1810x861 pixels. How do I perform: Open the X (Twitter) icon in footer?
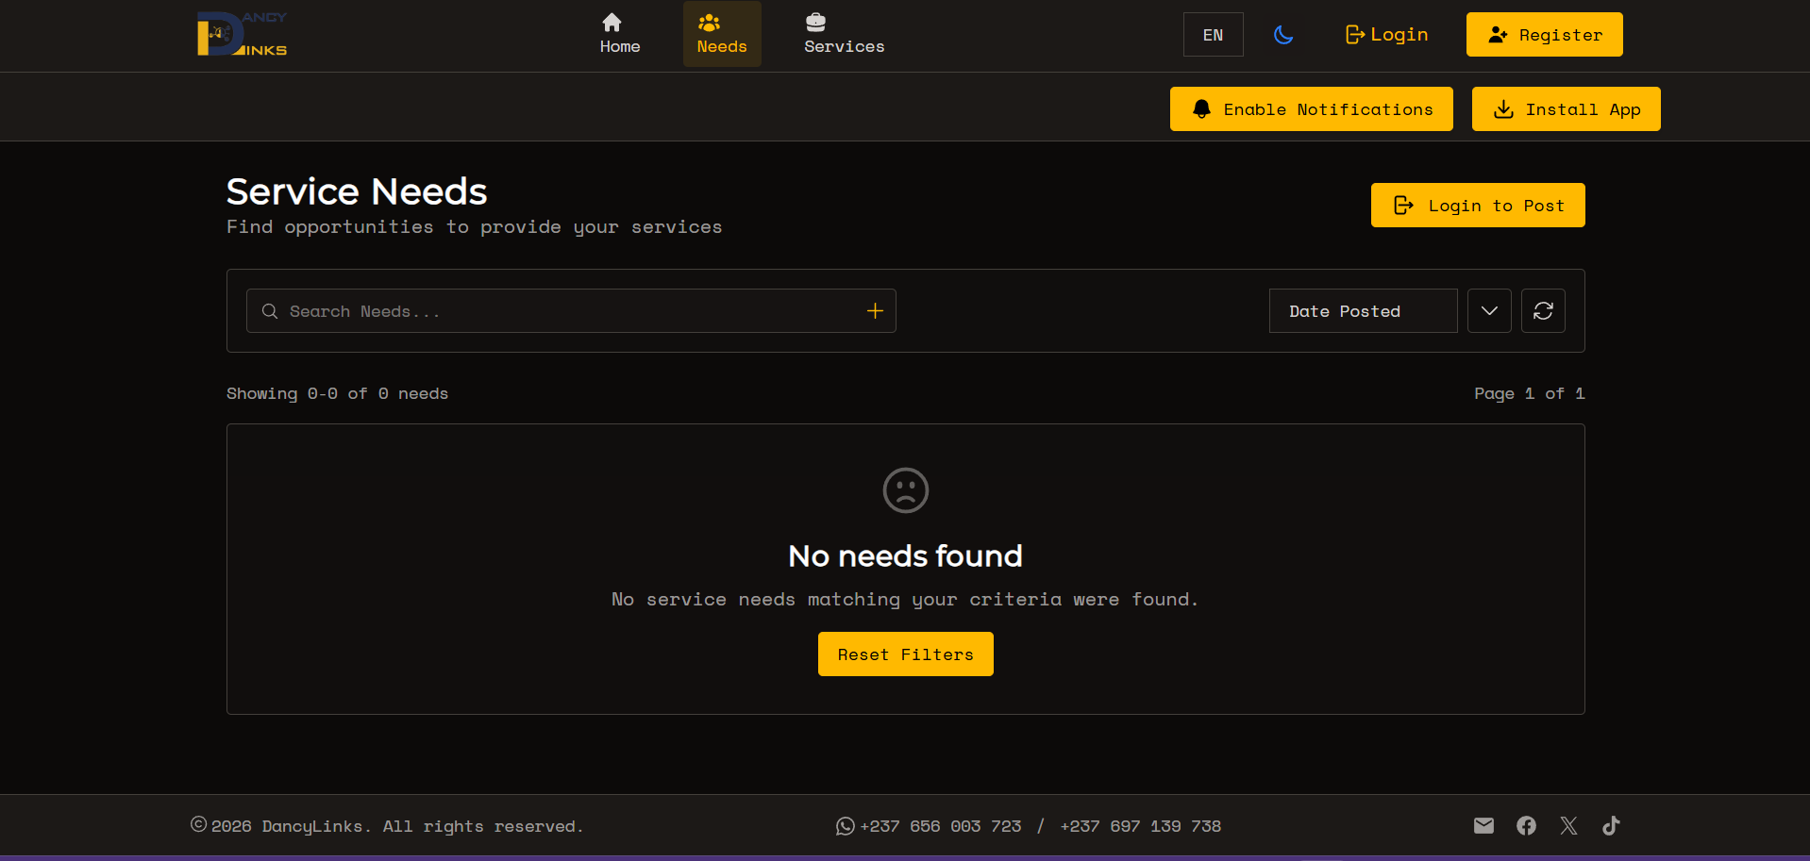[1568, 826]
